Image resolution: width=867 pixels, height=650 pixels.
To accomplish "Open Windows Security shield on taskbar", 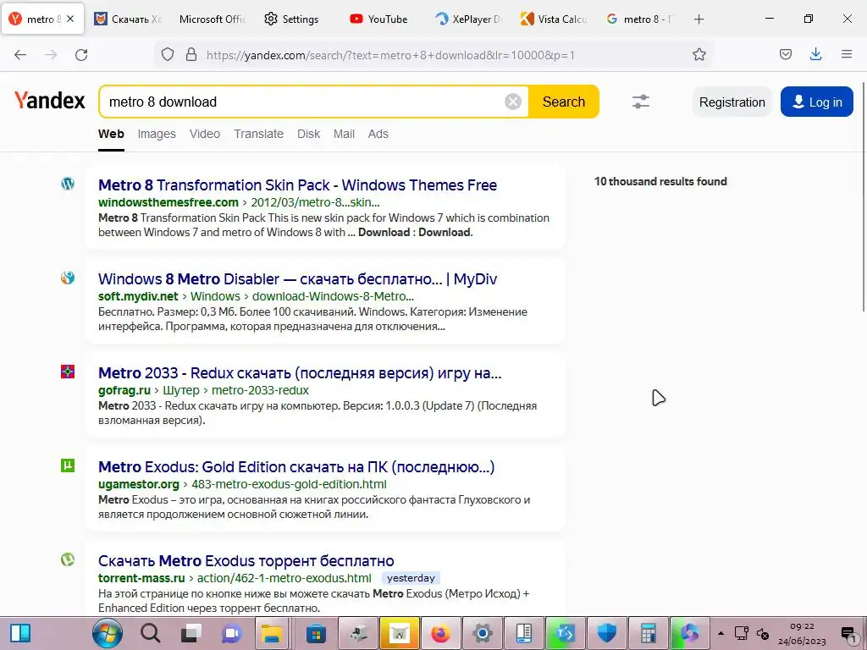I will [606, 633].
